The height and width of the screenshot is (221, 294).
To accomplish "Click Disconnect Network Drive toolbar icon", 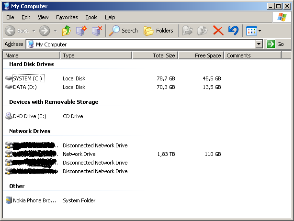I will (x=97, y=31).
